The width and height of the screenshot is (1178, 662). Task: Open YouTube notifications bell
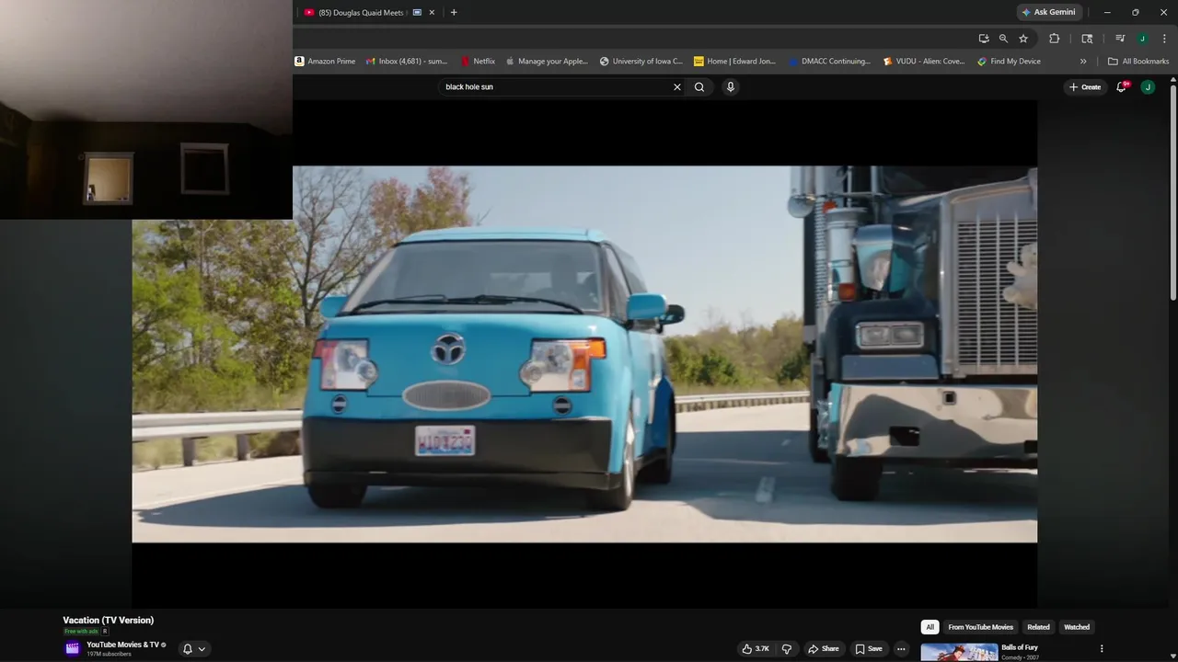click(1122, 86)
